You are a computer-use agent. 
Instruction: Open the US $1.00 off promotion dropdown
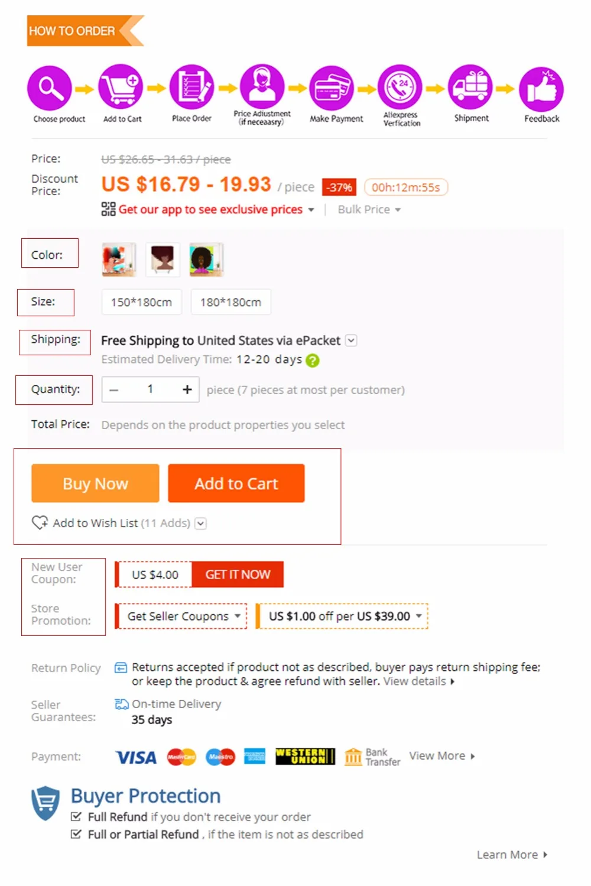pos(342,616)
